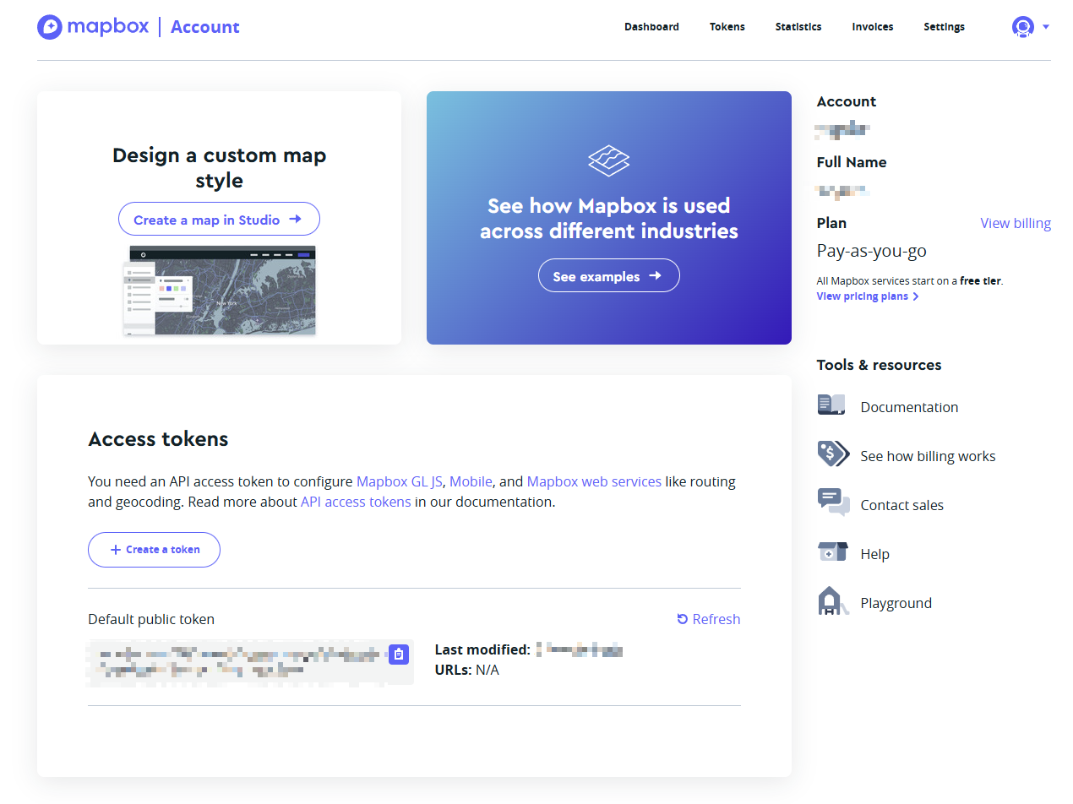Click the Refresh token icon
The height and width of the screenshot is (804, 1073).
(683, 619)
